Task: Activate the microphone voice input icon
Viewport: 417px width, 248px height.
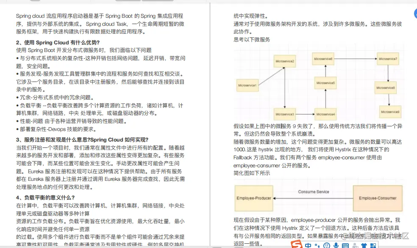Action: click(x=336, y=245)
